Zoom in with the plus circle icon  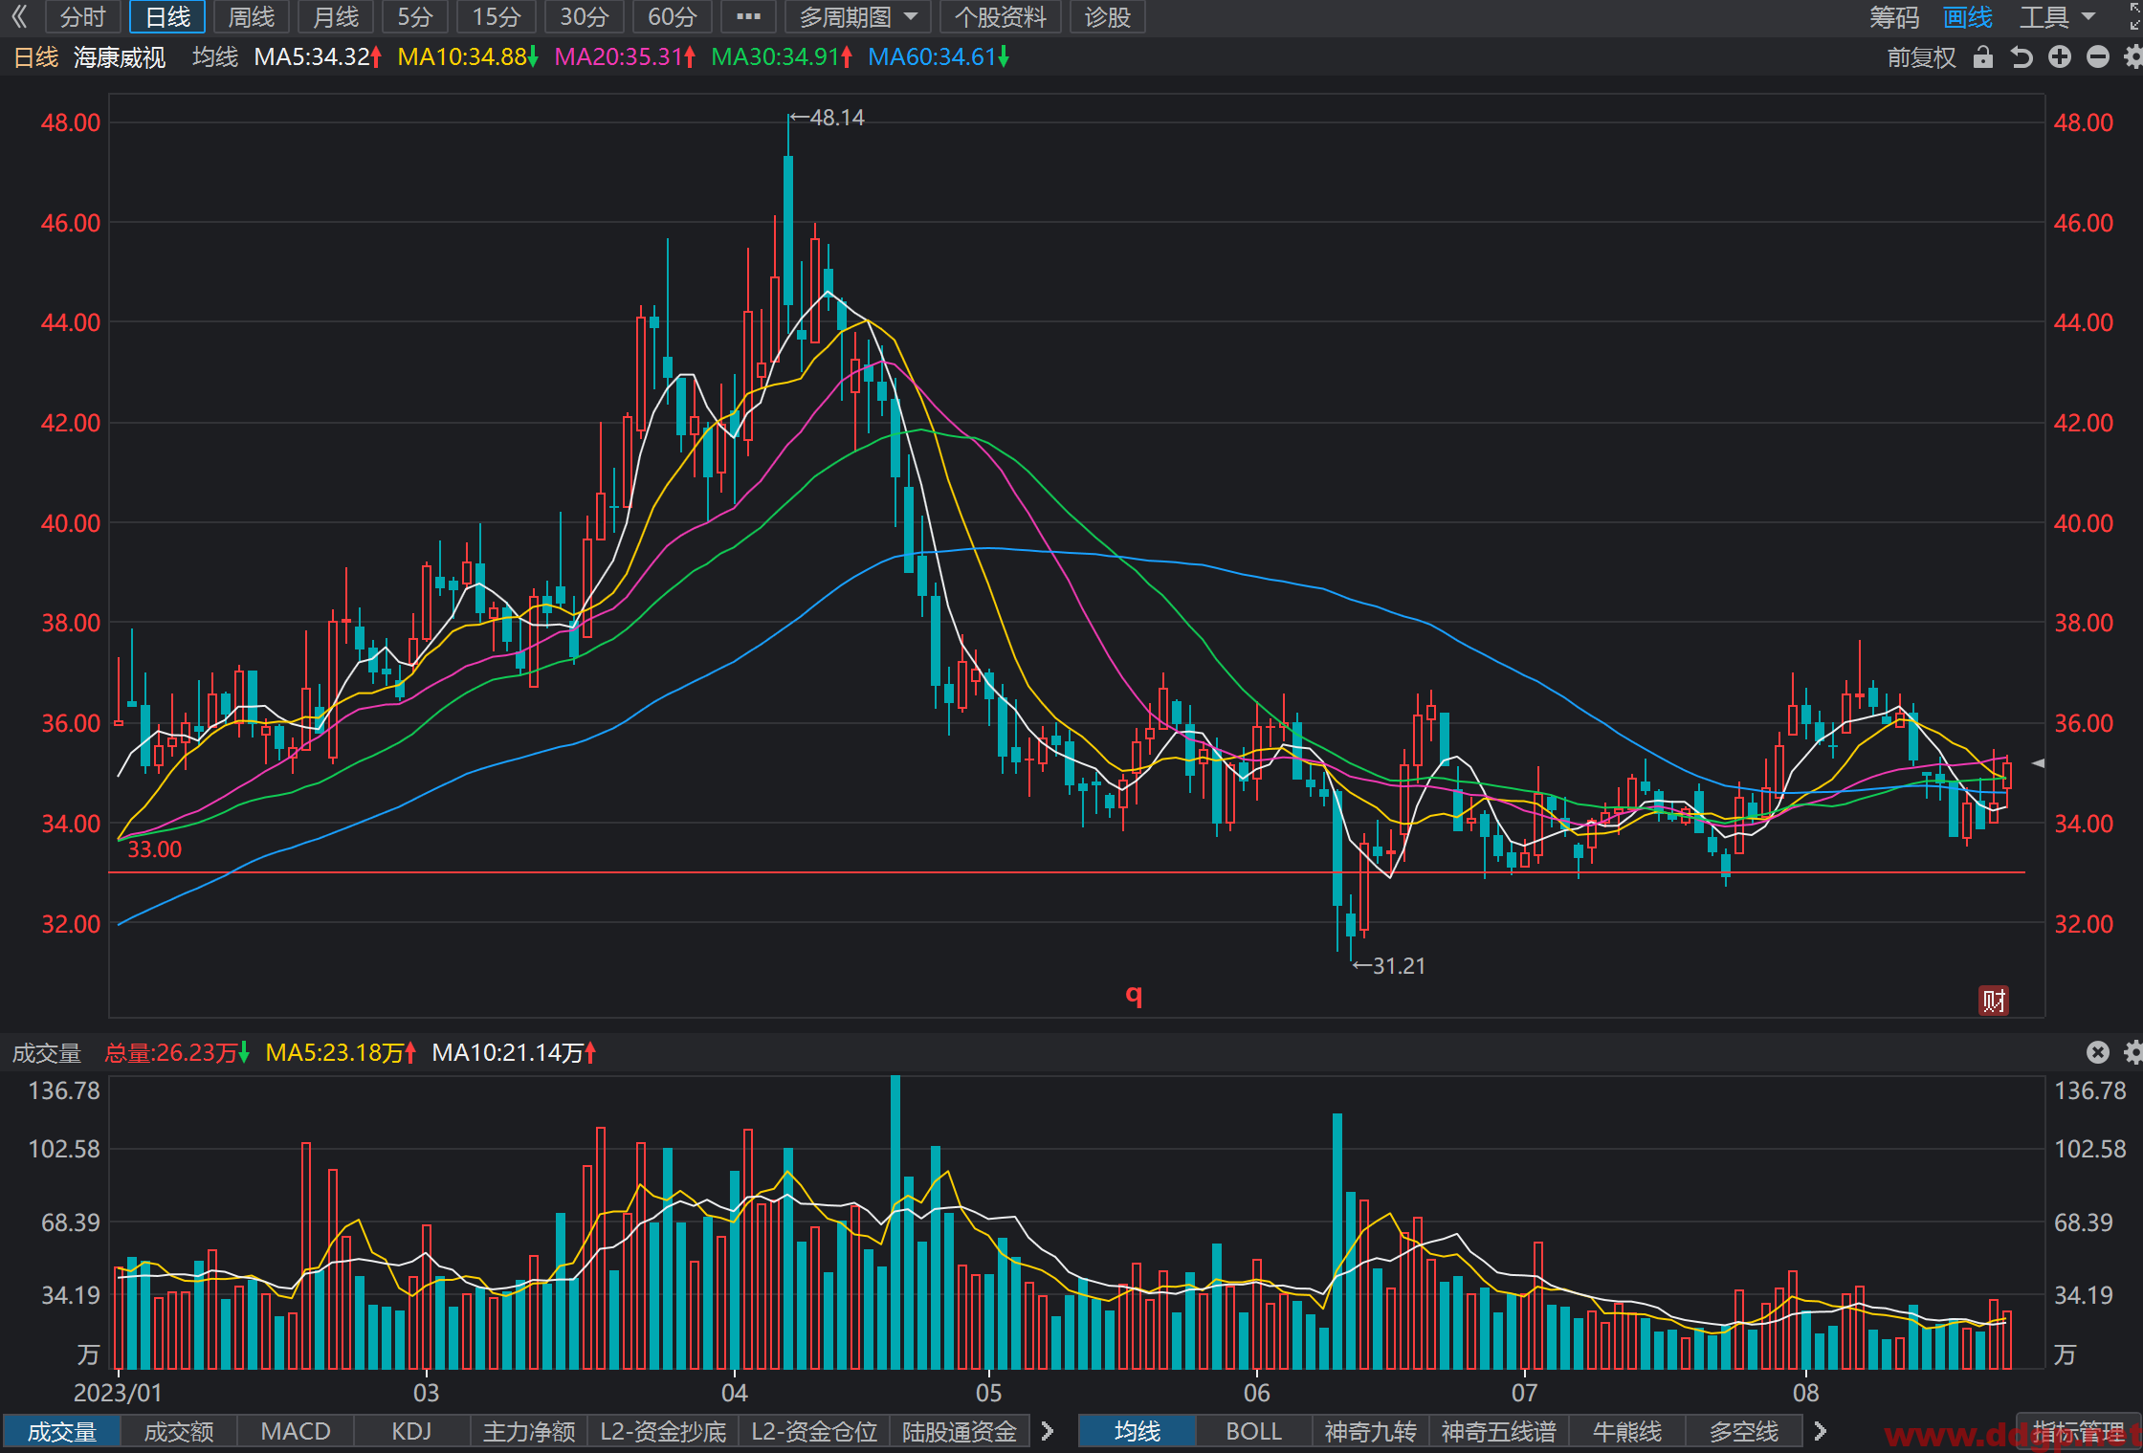(2060, 57)
